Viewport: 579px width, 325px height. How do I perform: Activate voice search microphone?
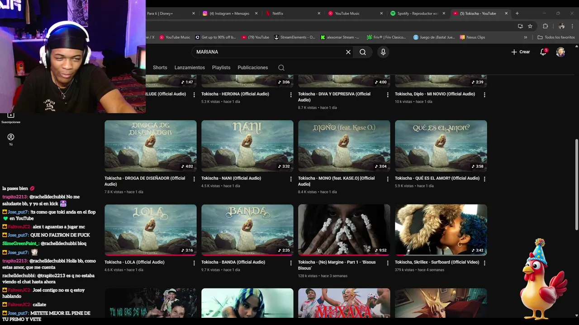(x=383, y=52)
